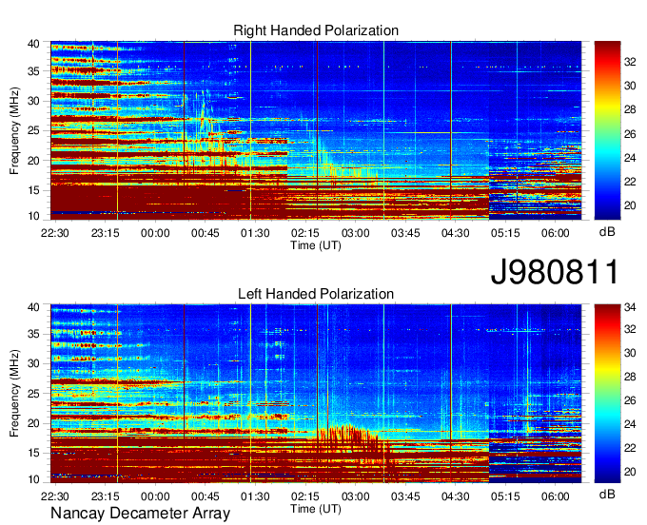Click the Right Handed Polarization spectrogram
Viewport: 647px width, 525px height.
(316, 130)
